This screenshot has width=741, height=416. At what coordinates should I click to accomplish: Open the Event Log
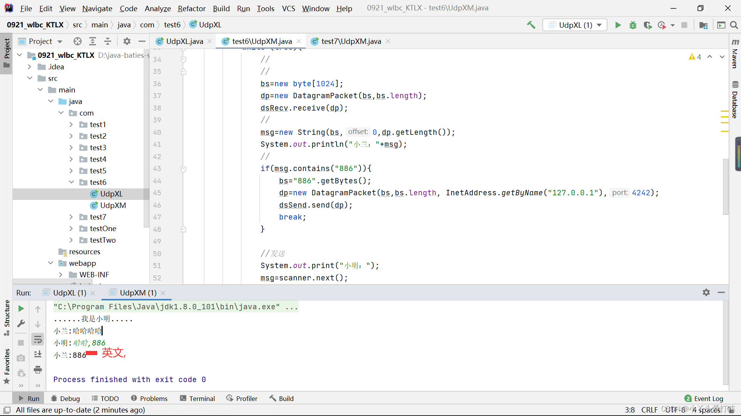704,398
